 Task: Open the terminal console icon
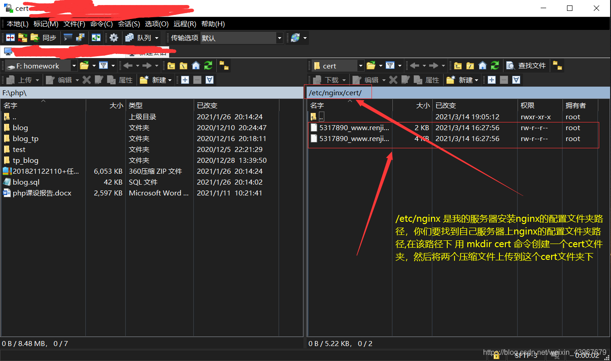pos(68,38)
